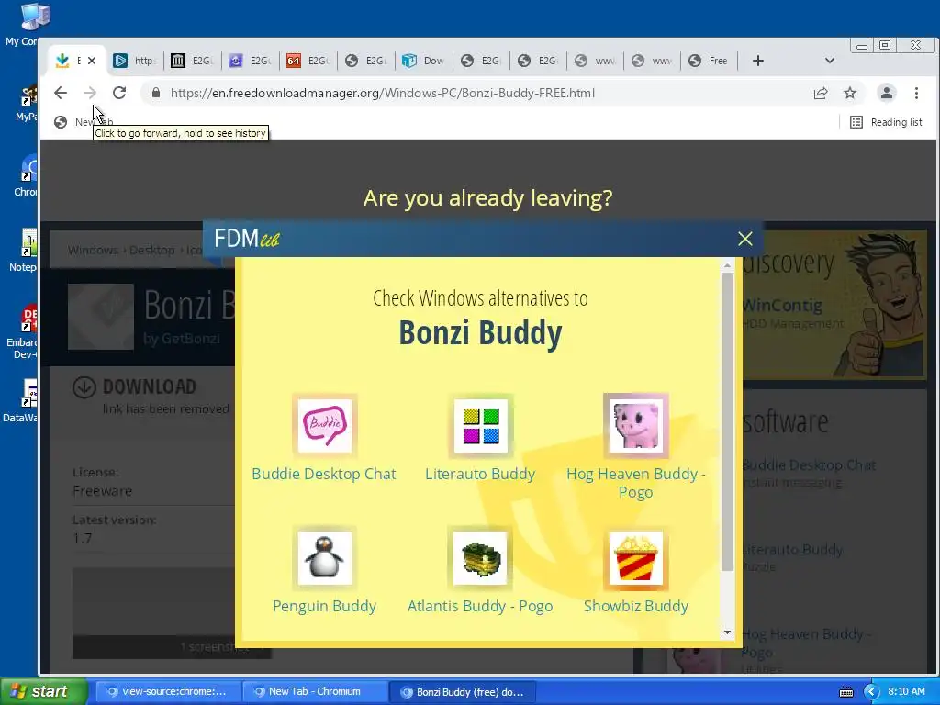Switch to the 'http' tab
This screenshot has width=940, height=705.
click(136, 61)
